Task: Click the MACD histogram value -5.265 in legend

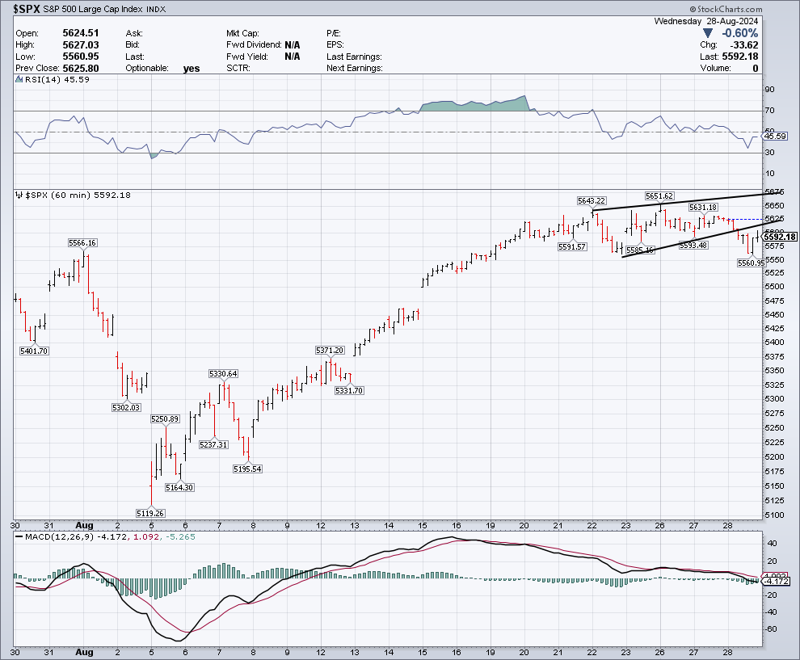Action: 179,536
